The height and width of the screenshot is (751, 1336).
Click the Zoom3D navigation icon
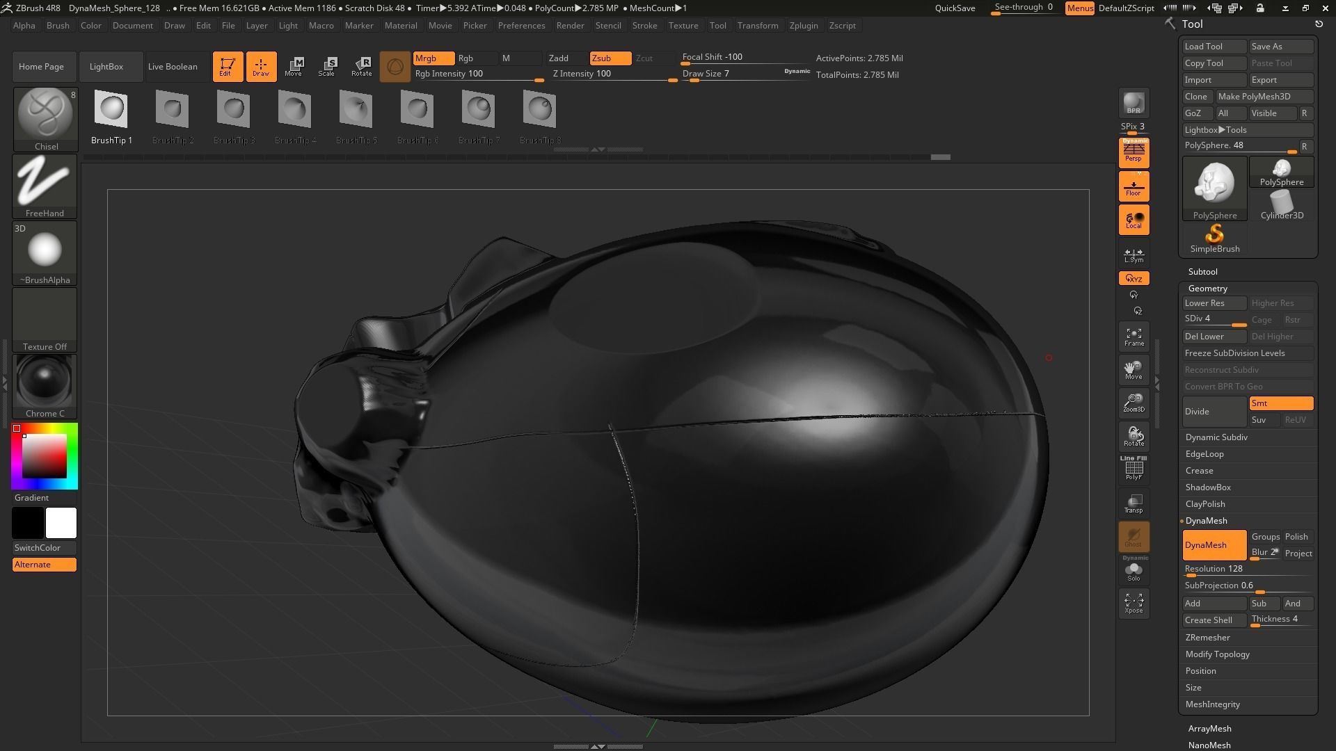pos(1134,403)
